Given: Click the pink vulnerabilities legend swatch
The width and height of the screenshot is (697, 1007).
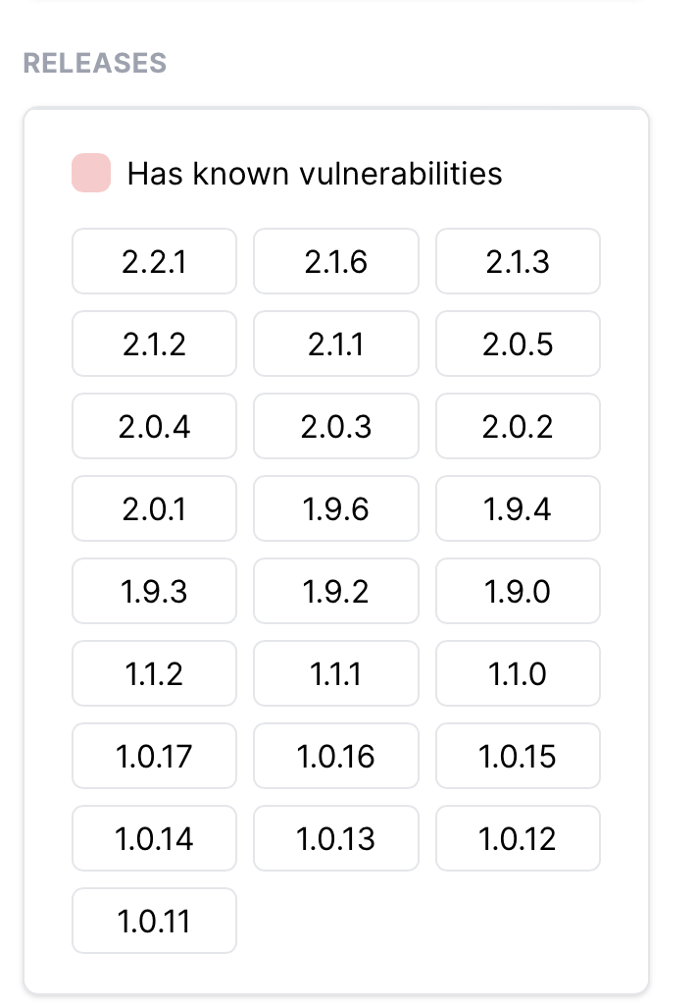Looking at the screenshot, I should (x=91, y=173).
